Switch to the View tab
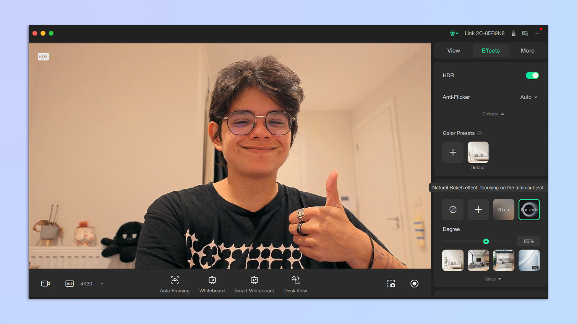 pyautogui.click(x=454, y=51)
